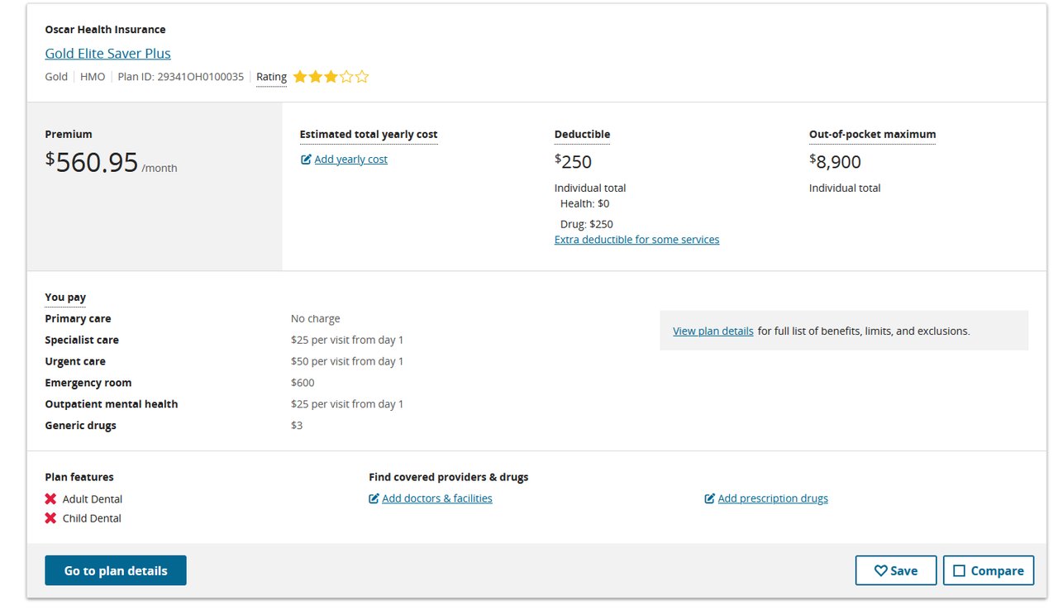
Task: Click the edit icon before Add prescription drugs
Action: tap(709, 498)
